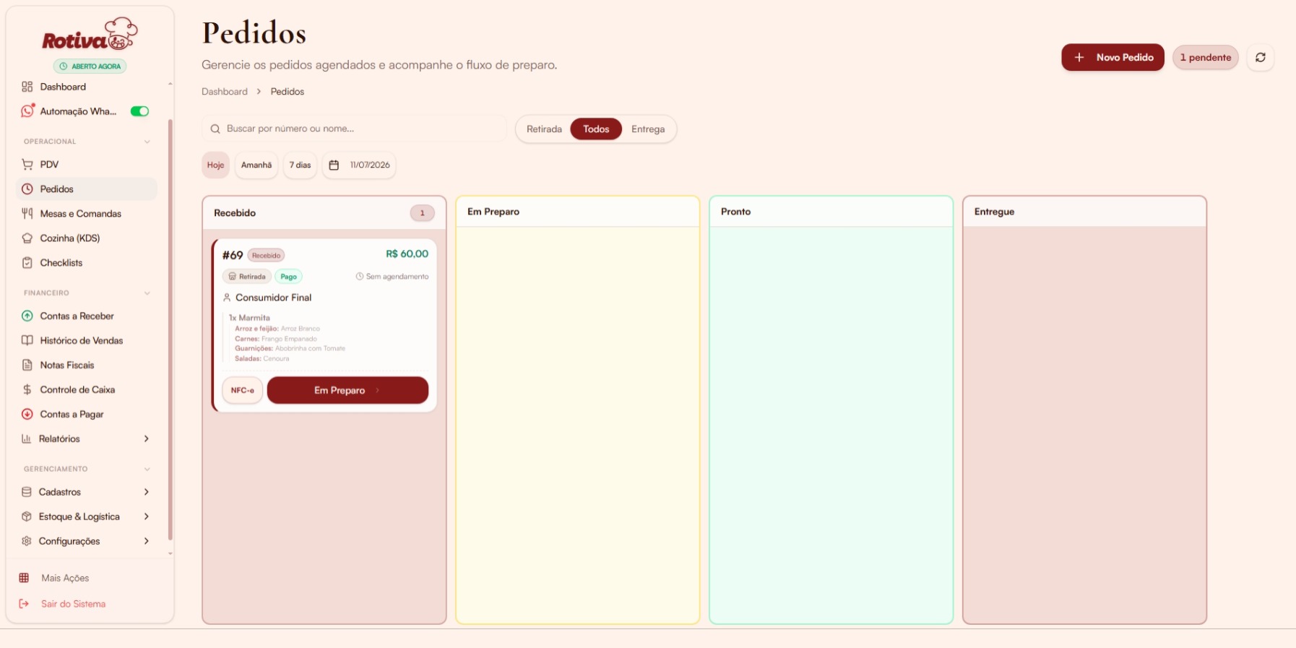Select the Retirada filter option
Screen dimensions: 1296x648
[x=544, y=129]
